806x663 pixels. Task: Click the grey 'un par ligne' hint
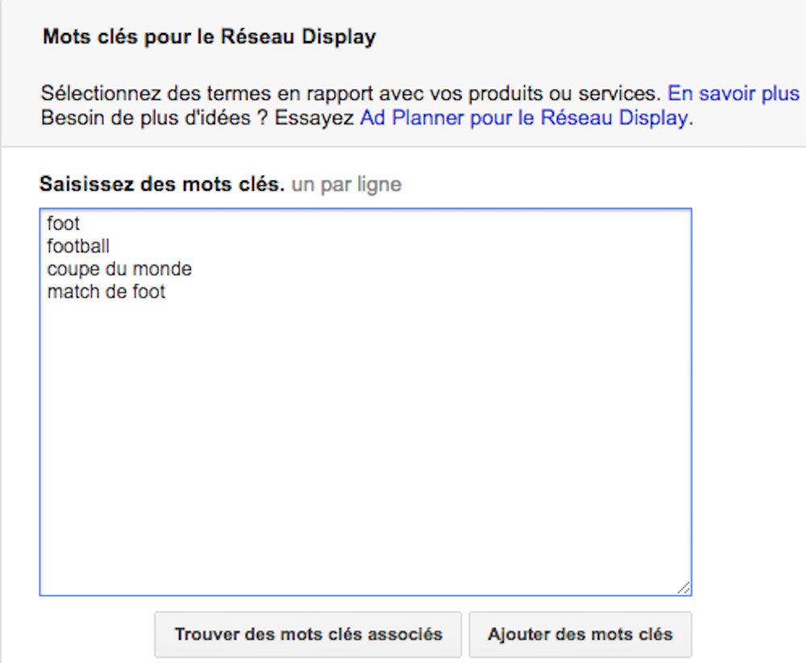tap(347, 184)
